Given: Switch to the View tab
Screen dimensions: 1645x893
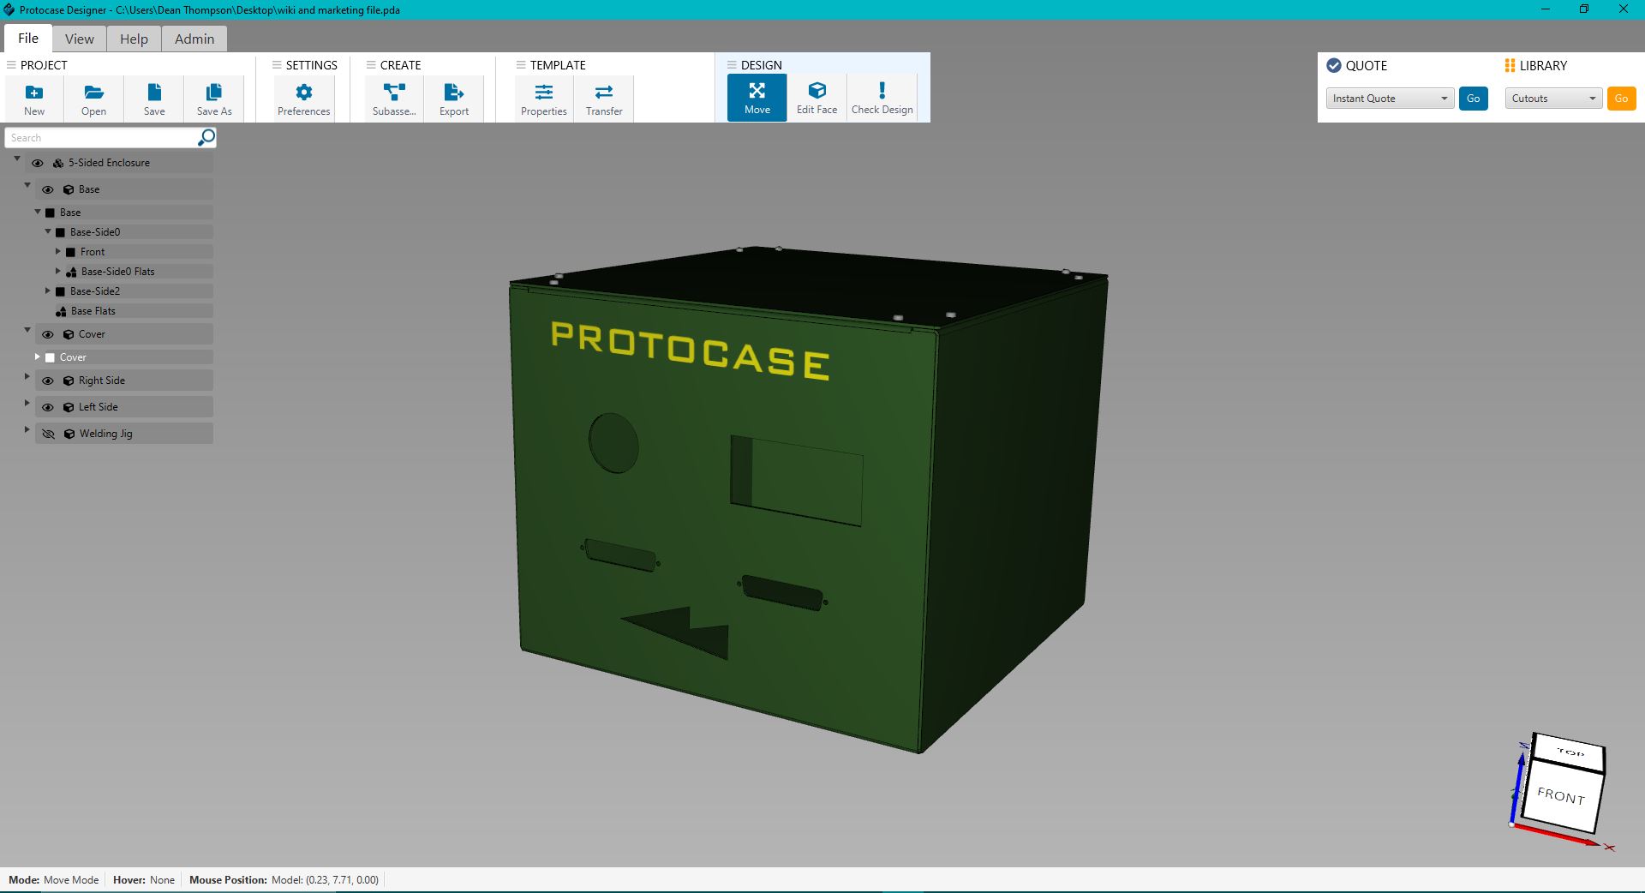Looking at the screenshot, I should pyautogui.click(x=80, y=39).
